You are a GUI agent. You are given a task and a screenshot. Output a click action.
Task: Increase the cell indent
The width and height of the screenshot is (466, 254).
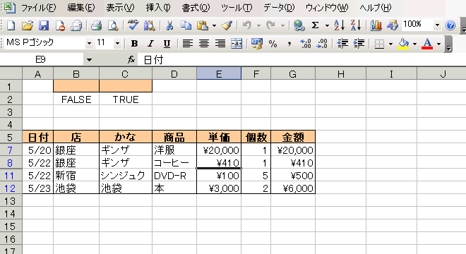(x=359, y=44)
